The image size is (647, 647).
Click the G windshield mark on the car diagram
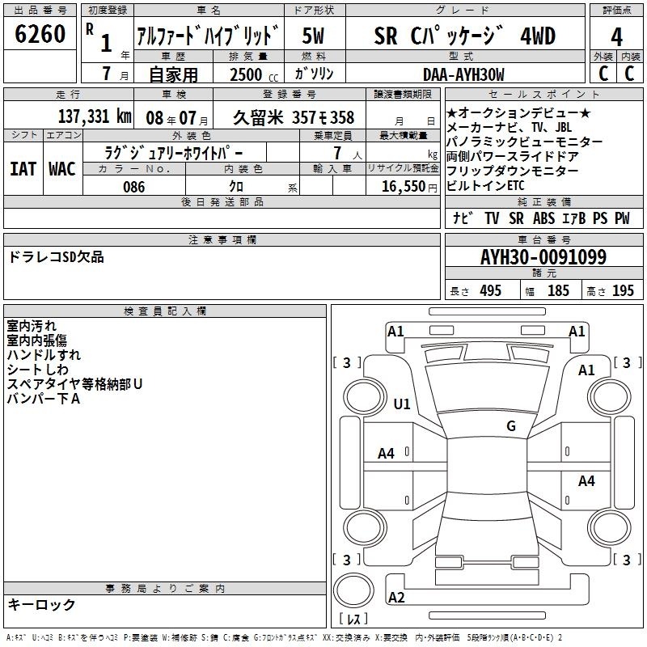(510, 426)
